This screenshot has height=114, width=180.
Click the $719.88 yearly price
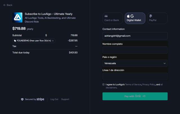point(23,29)
